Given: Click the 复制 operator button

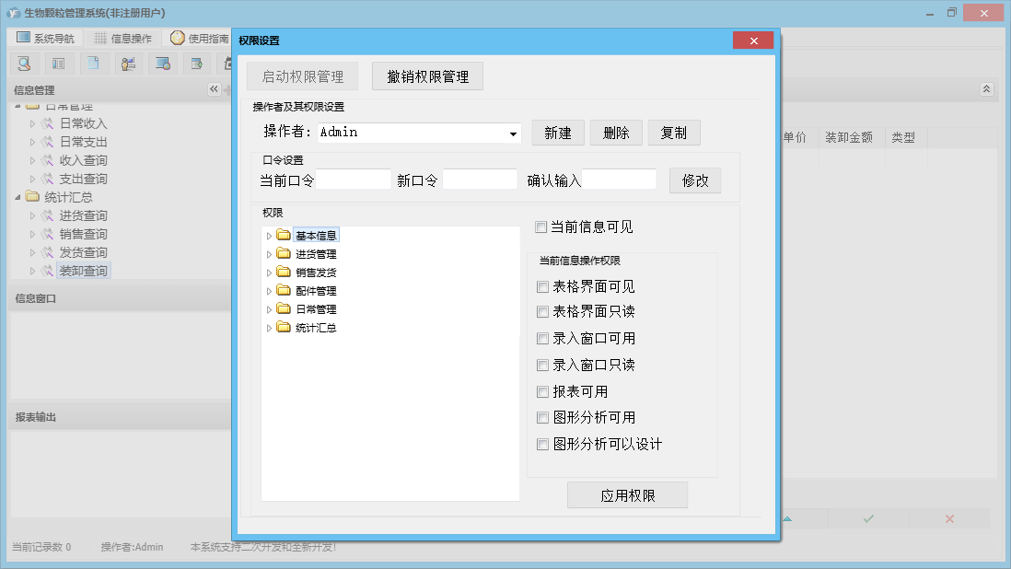Looking at the screenshot, I should (x=674, y=133).
